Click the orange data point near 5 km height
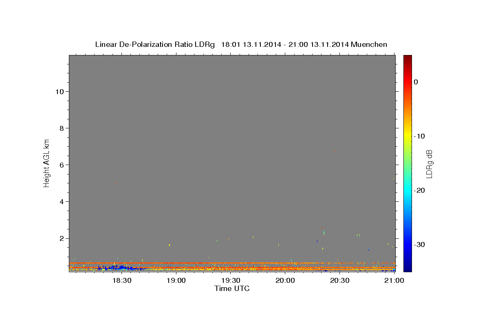489x326 pixels. 117,183
